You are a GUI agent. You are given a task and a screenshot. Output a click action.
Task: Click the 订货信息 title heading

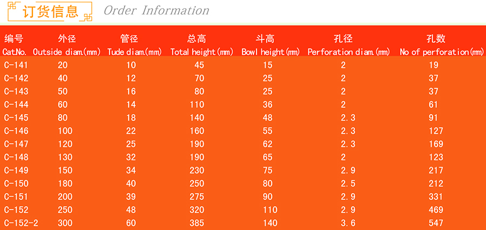pos(51,11)
